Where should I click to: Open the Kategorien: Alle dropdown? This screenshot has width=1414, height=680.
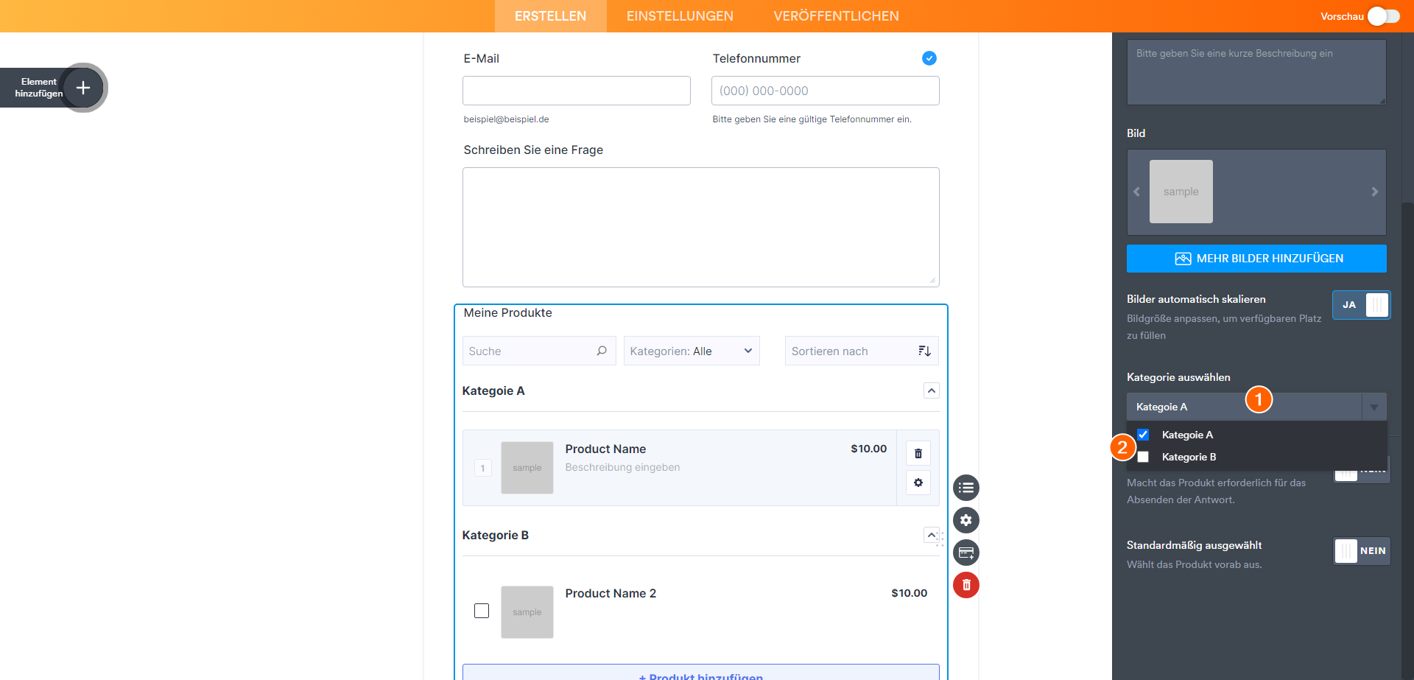click(692, 351)
